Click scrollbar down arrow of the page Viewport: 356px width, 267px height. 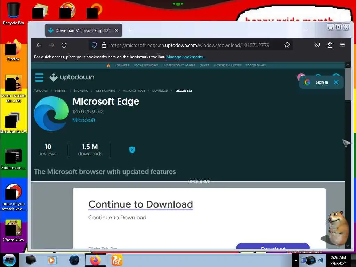tap(348, 246)
